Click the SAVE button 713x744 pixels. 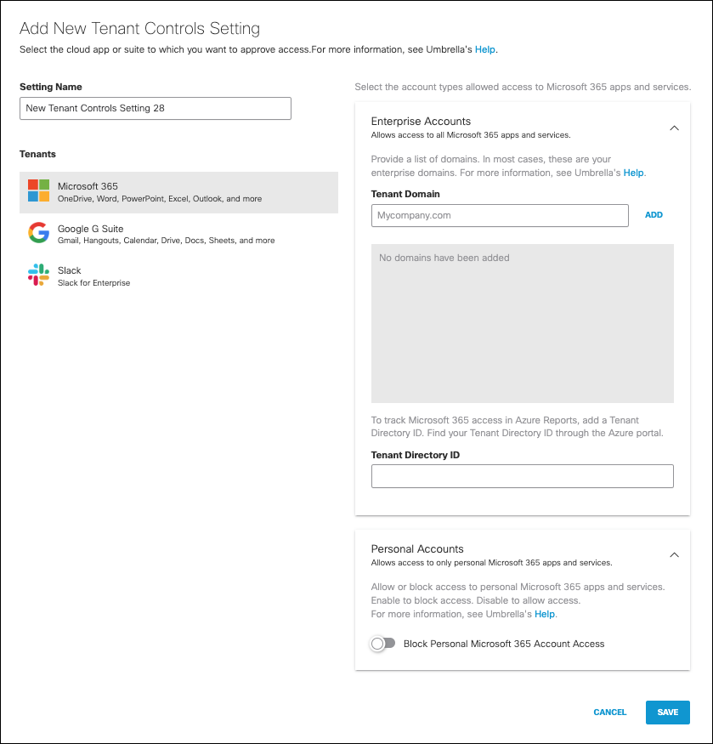[x=667, y=713]
